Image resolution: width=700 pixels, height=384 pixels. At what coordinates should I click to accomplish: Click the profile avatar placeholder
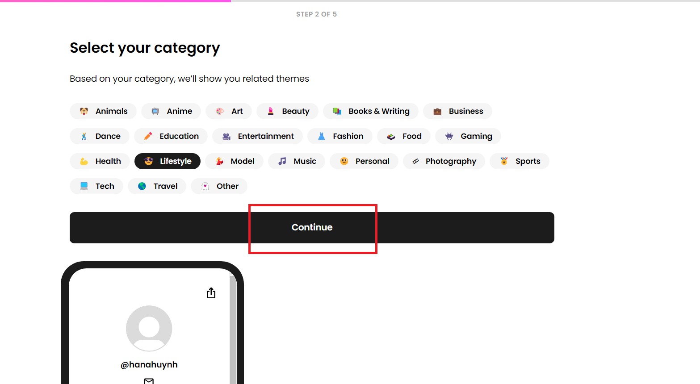(x=149, y=328)
